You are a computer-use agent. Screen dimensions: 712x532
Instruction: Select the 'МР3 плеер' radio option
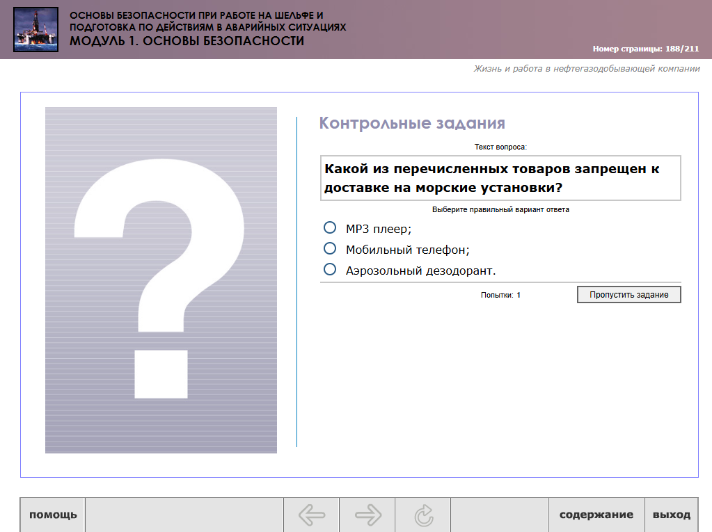pos(331,228)
